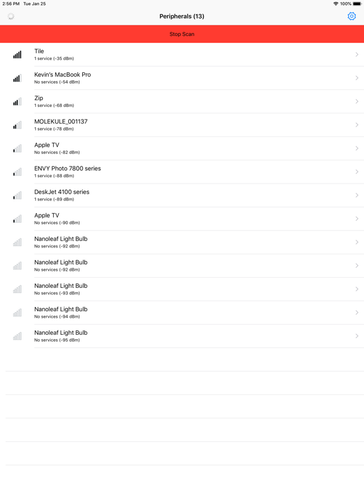Screen dimensions: 364x486
Task: Open the ENVY Photo 7800 series chevron
Action: [x=357, y=171]
